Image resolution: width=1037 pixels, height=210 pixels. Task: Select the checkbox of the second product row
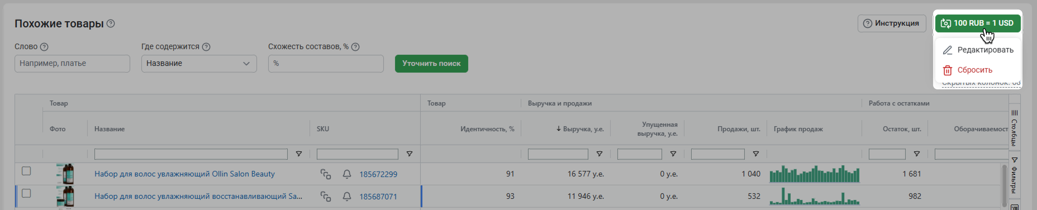pos(26,194)
